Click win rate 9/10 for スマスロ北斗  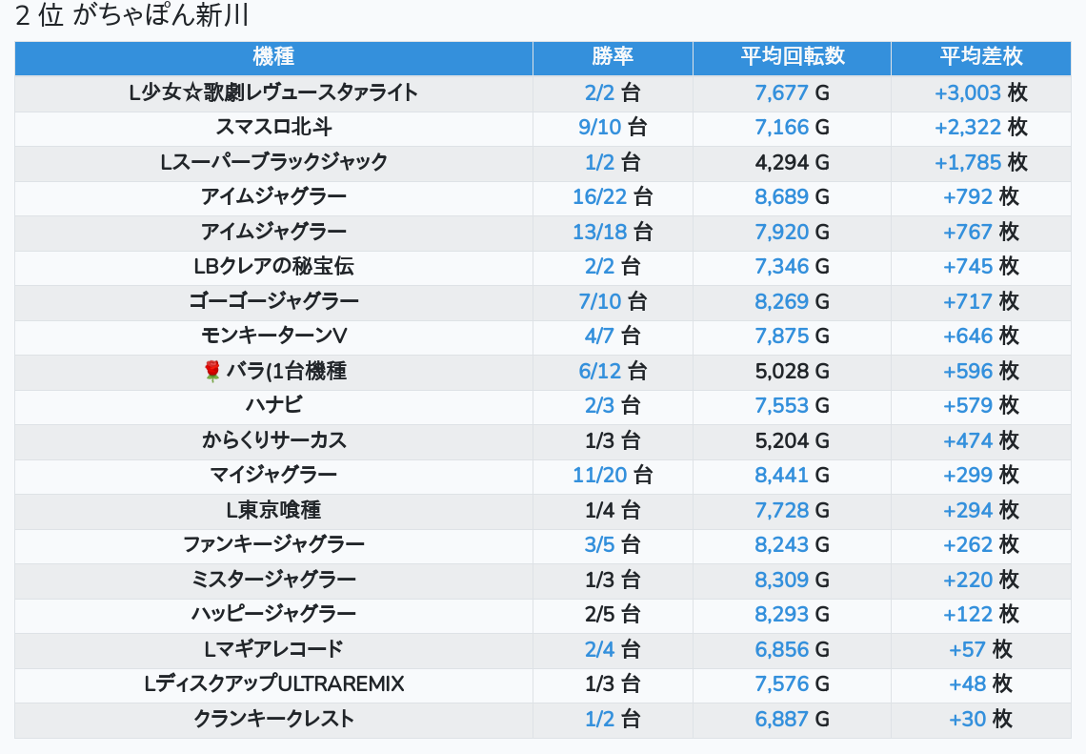pos(598,128)
